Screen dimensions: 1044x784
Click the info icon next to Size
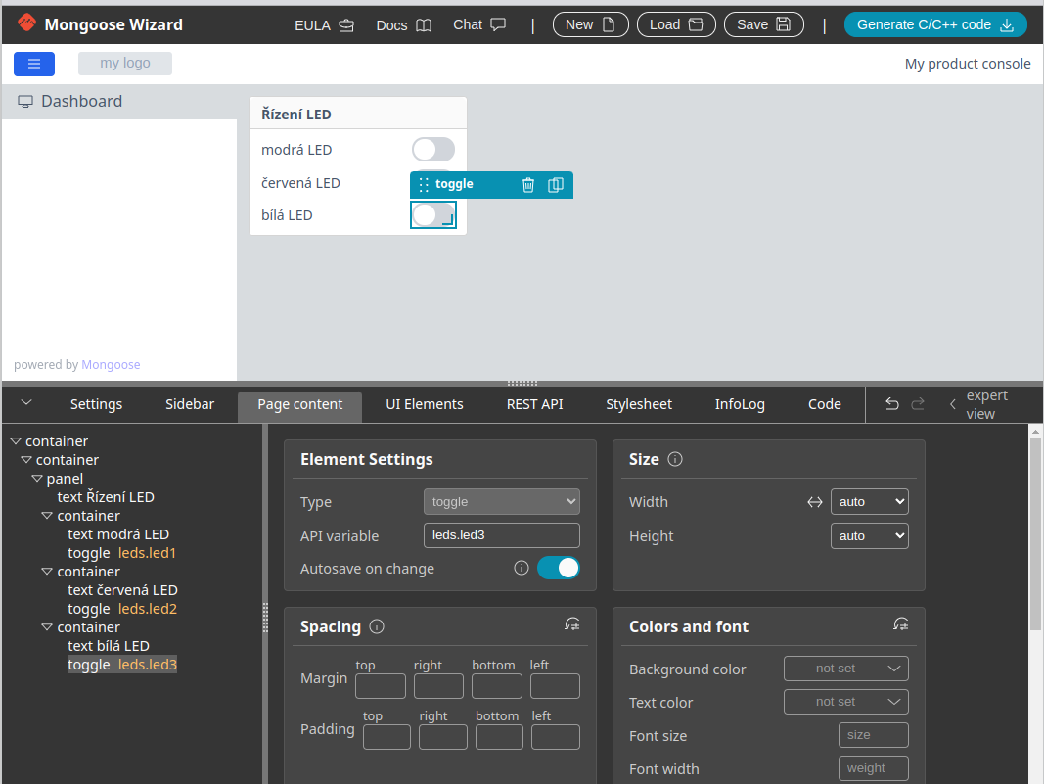(674, 459)
